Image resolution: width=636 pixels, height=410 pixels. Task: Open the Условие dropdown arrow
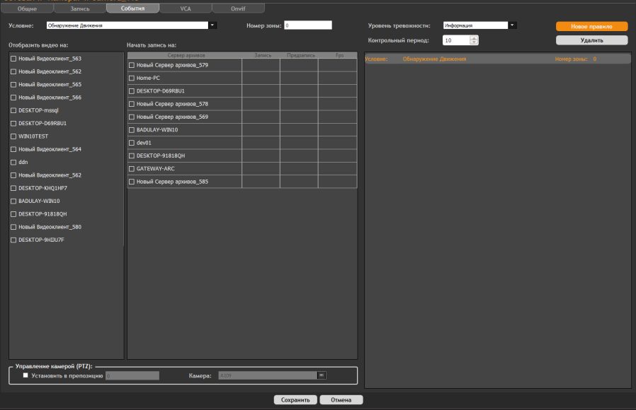click(x=212, y=25)
